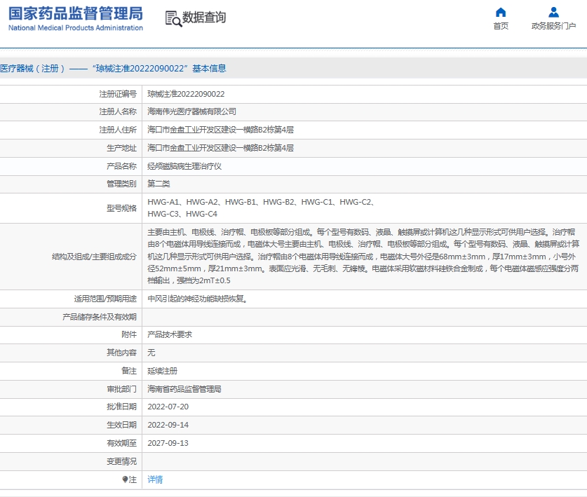Click the 生效日期 row label
The width and height of the screenshot is (587, 497).
(121, 425)
